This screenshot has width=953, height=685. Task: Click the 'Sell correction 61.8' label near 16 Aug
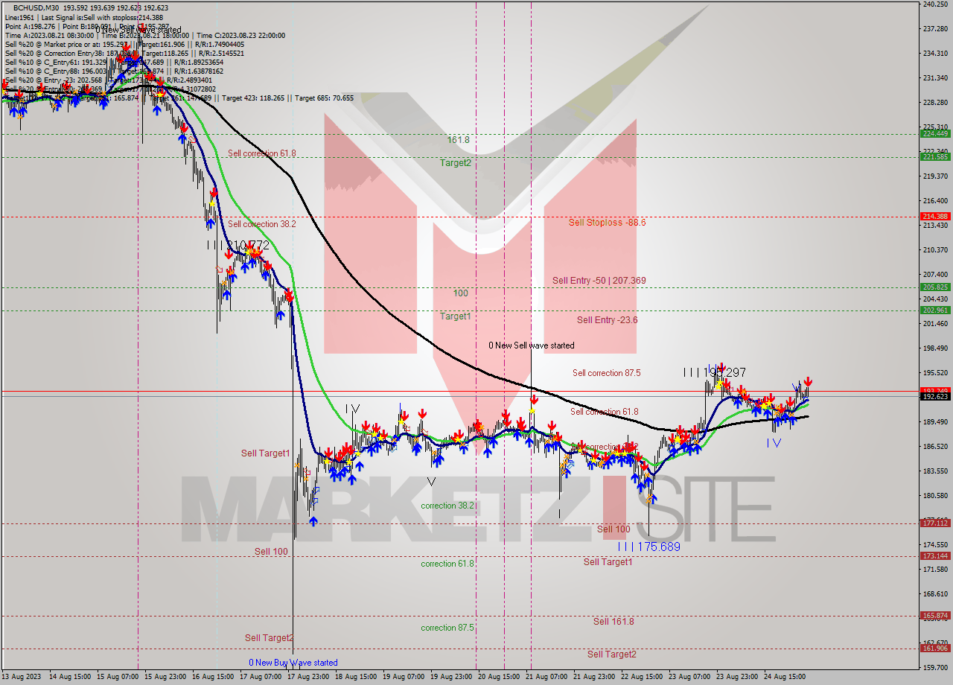tap(262, 153)
